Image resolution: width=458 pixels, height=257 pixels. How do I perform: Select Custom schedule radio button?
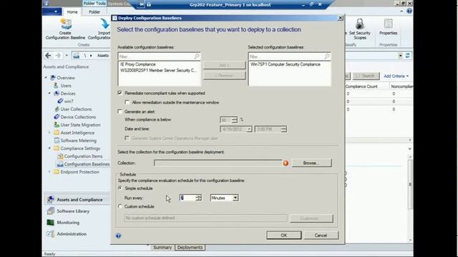[x=120, y=206]
